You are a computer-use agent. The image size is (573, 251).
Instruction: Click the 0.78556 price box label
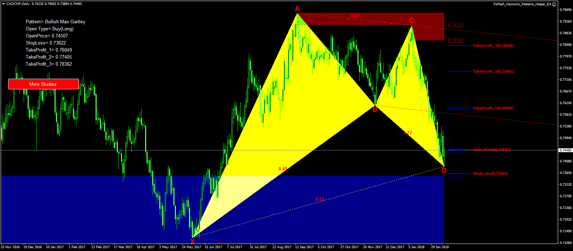tap(455, 41)
